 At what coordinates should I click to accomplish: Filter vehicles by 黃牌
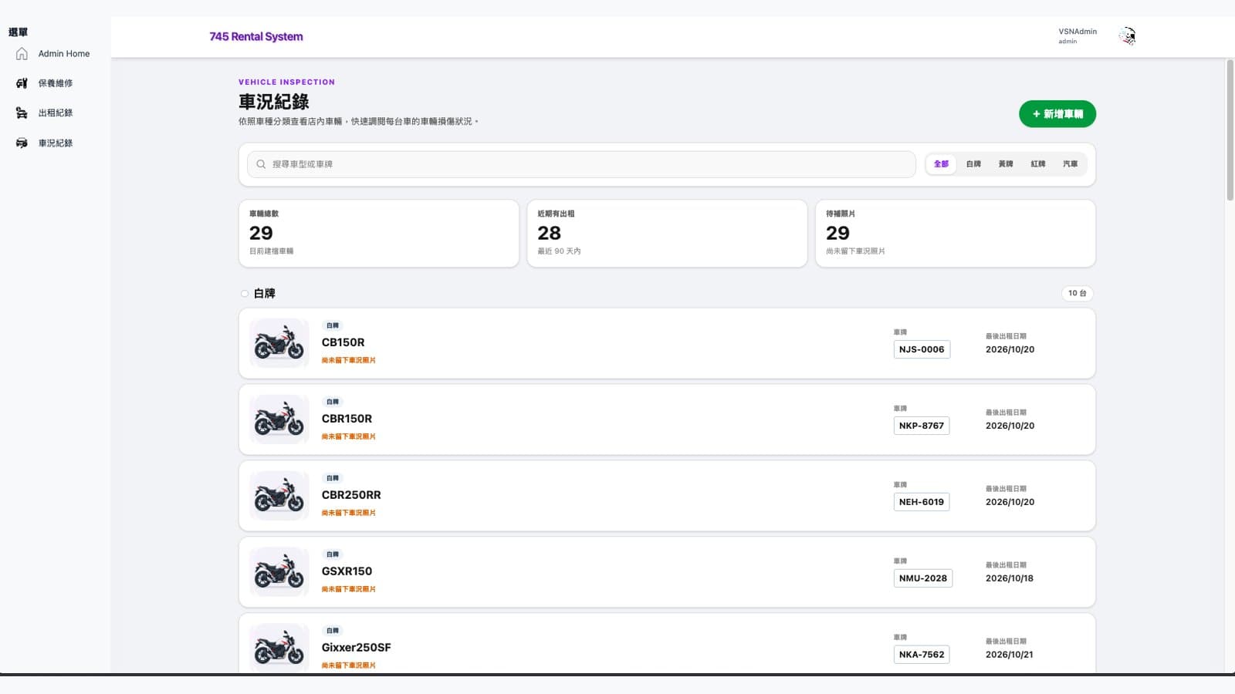(x=1006, y=164)
